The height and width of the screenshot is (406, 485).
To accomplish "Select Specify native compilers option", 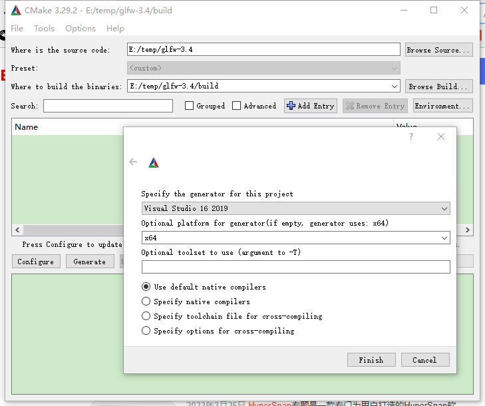I will click(x=146, y=302).
